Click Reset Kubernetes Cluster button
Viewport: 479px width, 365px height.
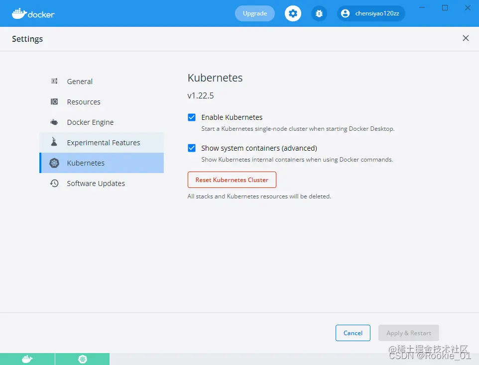point(232,180)
